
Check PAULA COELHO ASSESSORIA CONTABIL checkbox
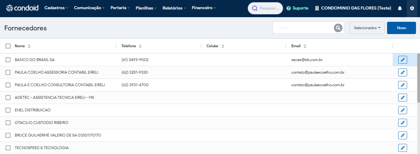tap(8, 72)
